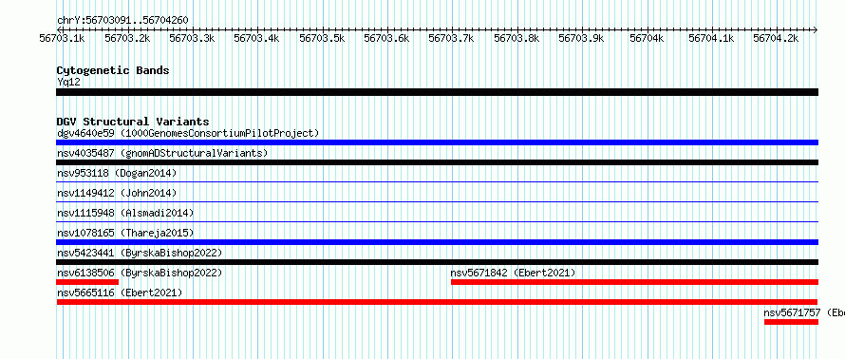Open variant nsv953118 (Dogan2014) label
The image size is (845, 359).
point(117,173)
